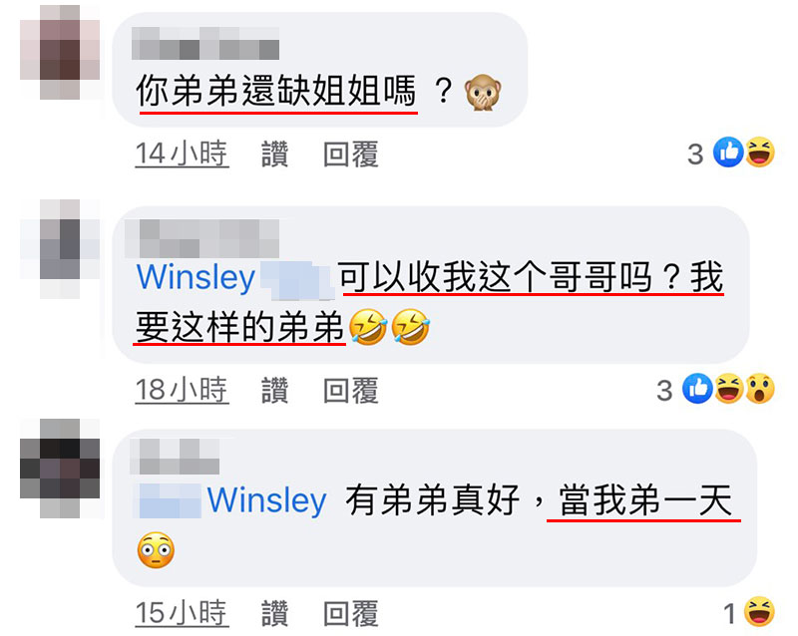This screenshot has width=798, height=636.
Task: Click the like reaction icon on first comment
Action: coord(728,153)
